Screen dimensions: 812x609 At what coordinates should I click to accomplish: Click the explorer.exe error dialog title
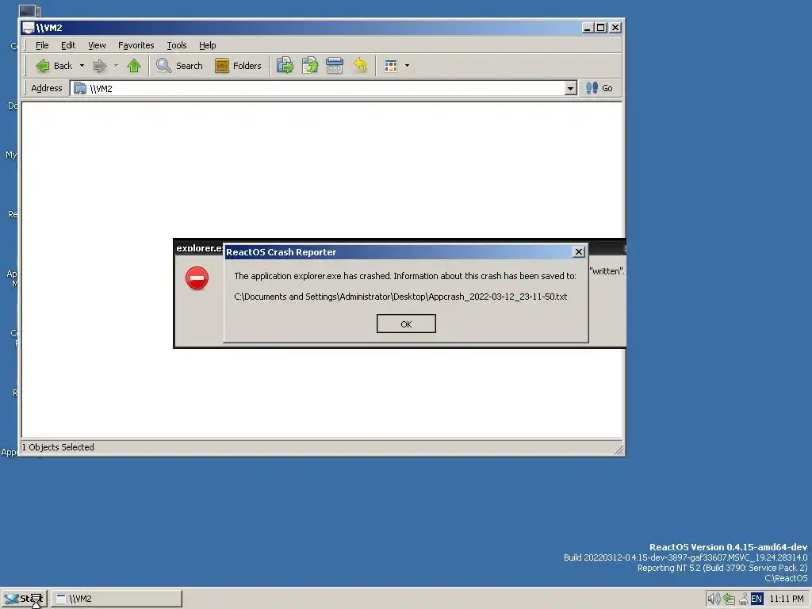pyautogui.click(x=199, y=248)
